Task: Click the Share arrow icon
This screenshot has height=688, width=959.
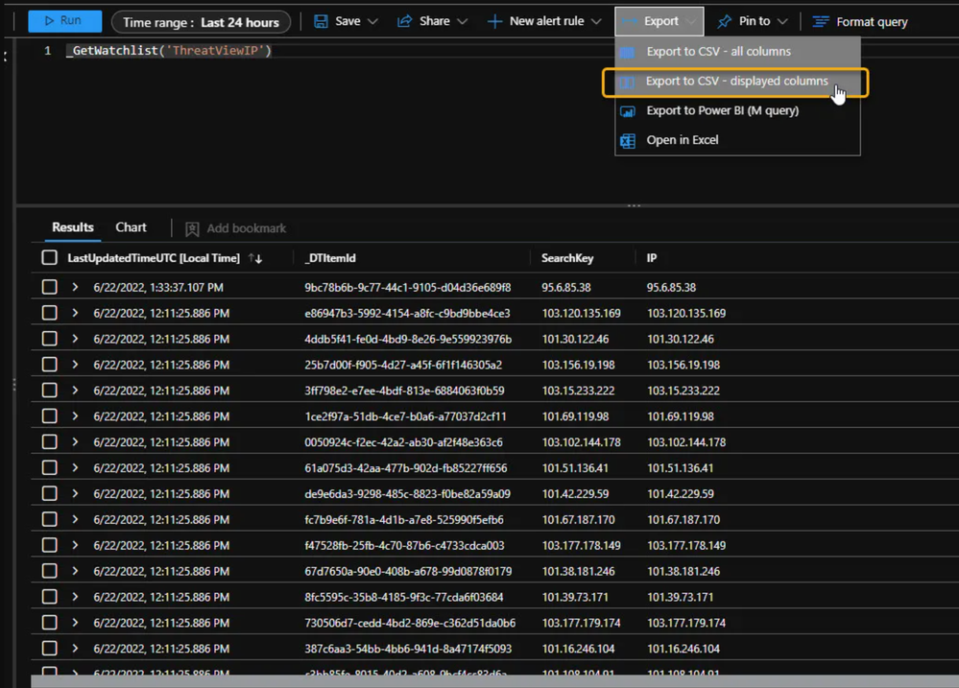Action: pyautogui.click(x=404, y=21)
